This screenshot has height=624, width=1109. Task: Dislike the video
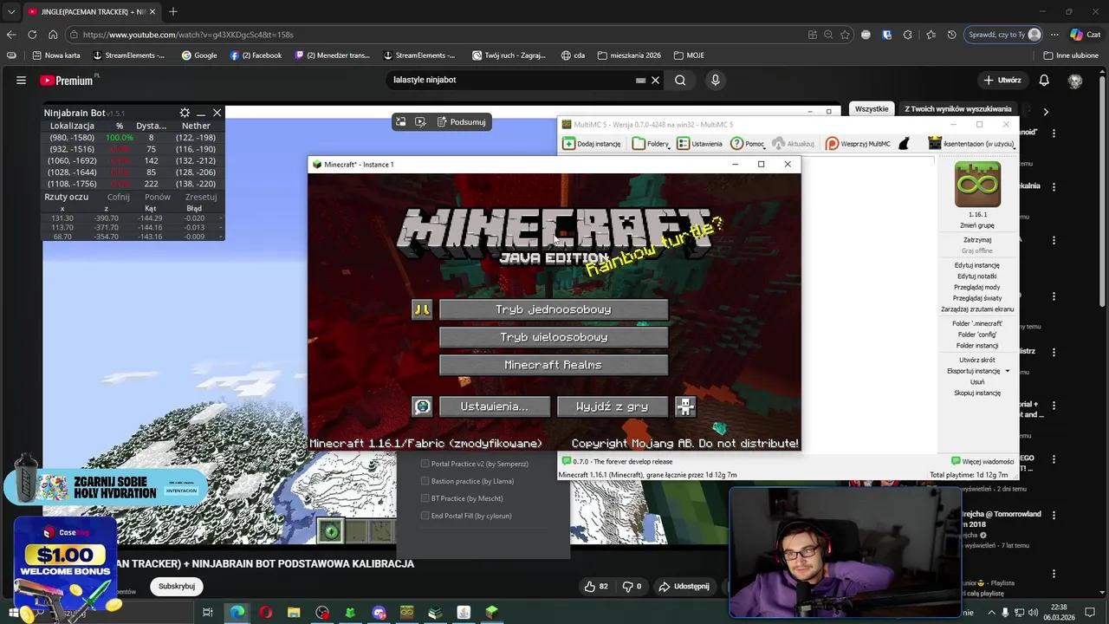pos(632,586)
